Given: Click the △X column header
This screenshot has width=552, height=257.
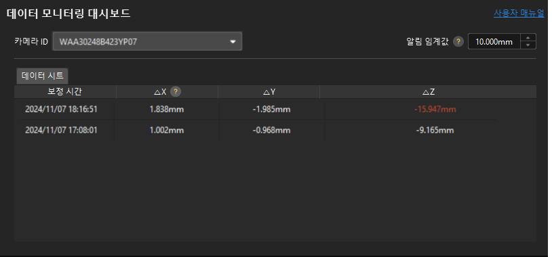Looking at the screenshot, I should [x=167, y=92].
